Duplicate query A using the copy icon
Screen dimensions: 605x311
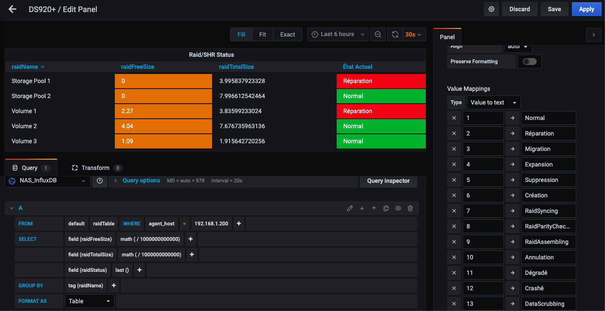[x=386, y=208]
